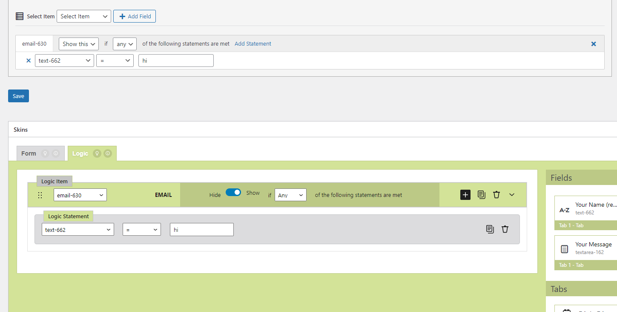
Task: Open the Select Item dropdown
Action: pyautogui.click(x=83, y=16)
